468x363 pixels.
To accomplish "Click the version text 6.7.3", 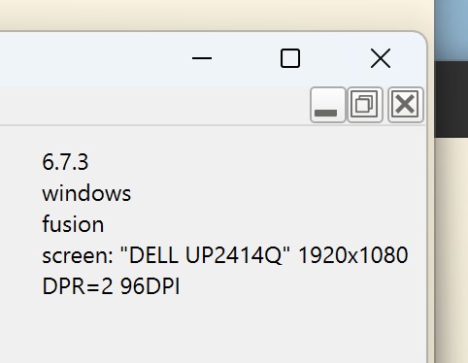I will point(65,162).
